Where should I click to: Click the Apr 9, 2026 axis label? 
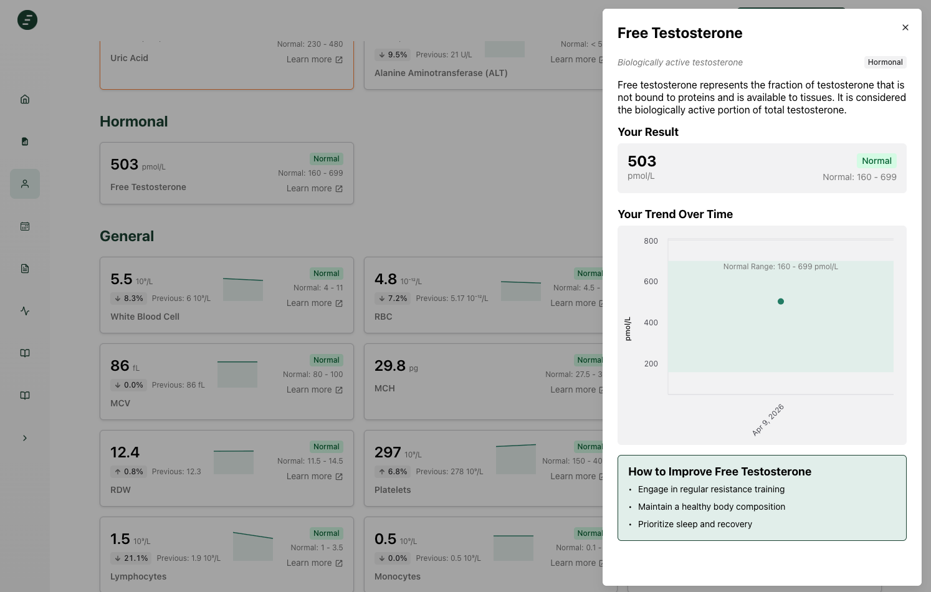tap(768, 420)
